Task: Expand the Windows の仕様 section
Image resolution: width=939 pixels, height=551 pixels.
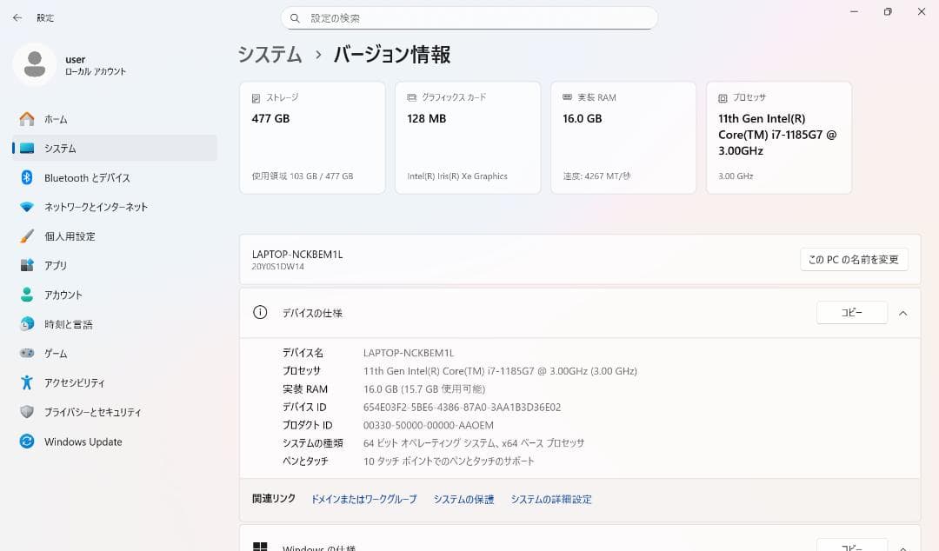Action: pos(902,546)
